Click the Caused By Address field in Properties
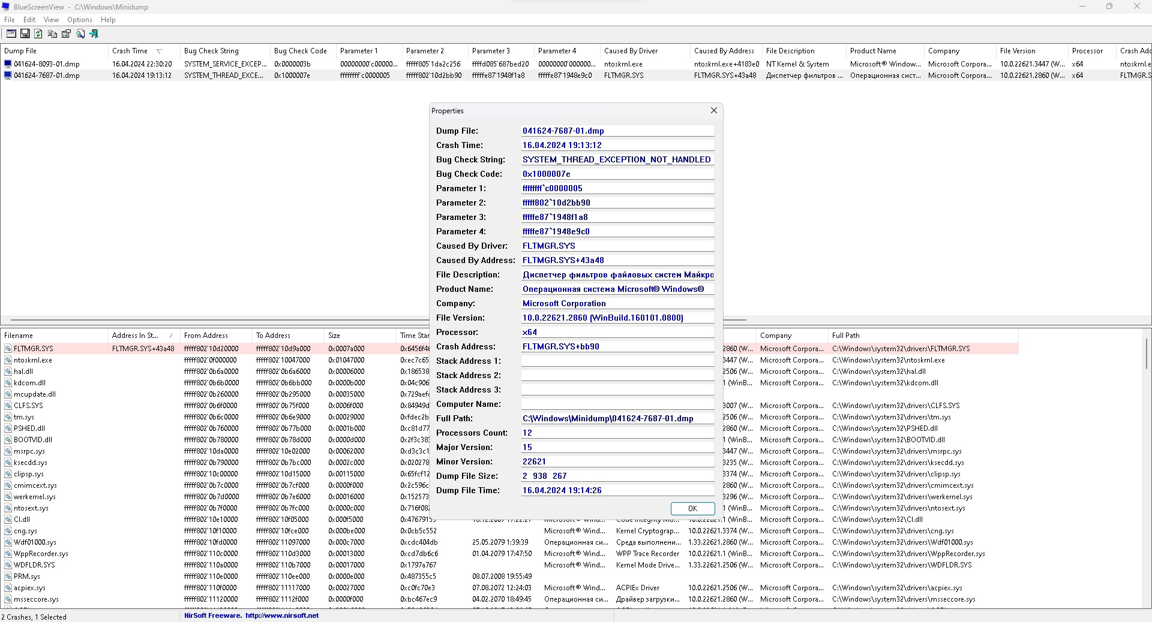 pos(617,260)
